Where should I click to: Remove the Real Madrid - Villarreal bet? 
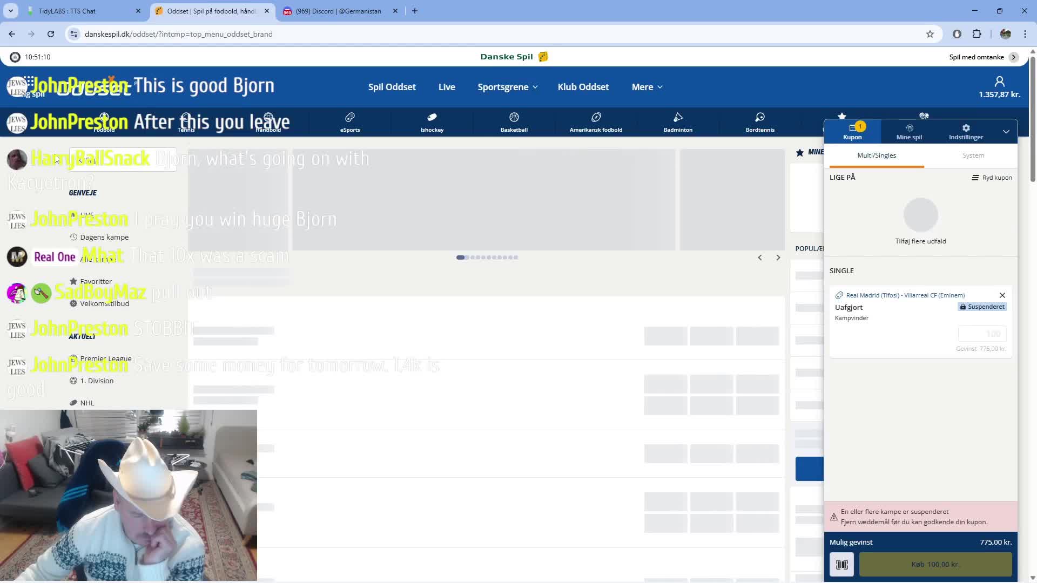pos(1002,295)
